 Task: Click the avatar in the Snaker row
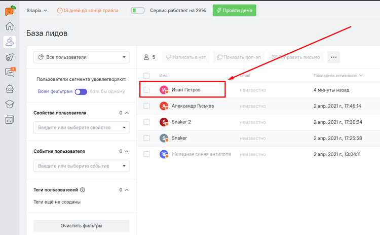[164, 138]
